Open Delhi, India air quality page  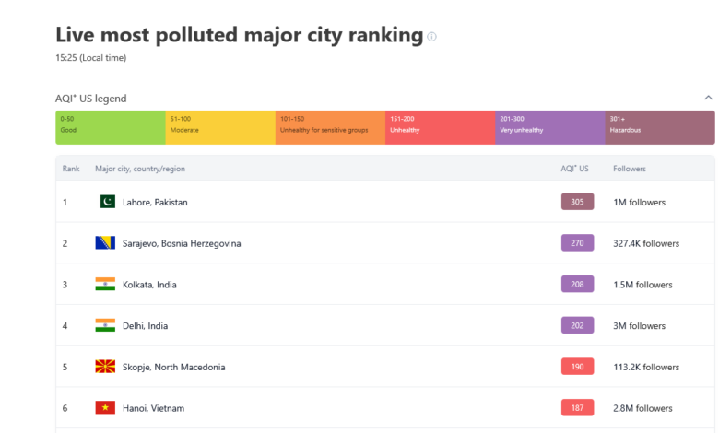click(145, 325)
